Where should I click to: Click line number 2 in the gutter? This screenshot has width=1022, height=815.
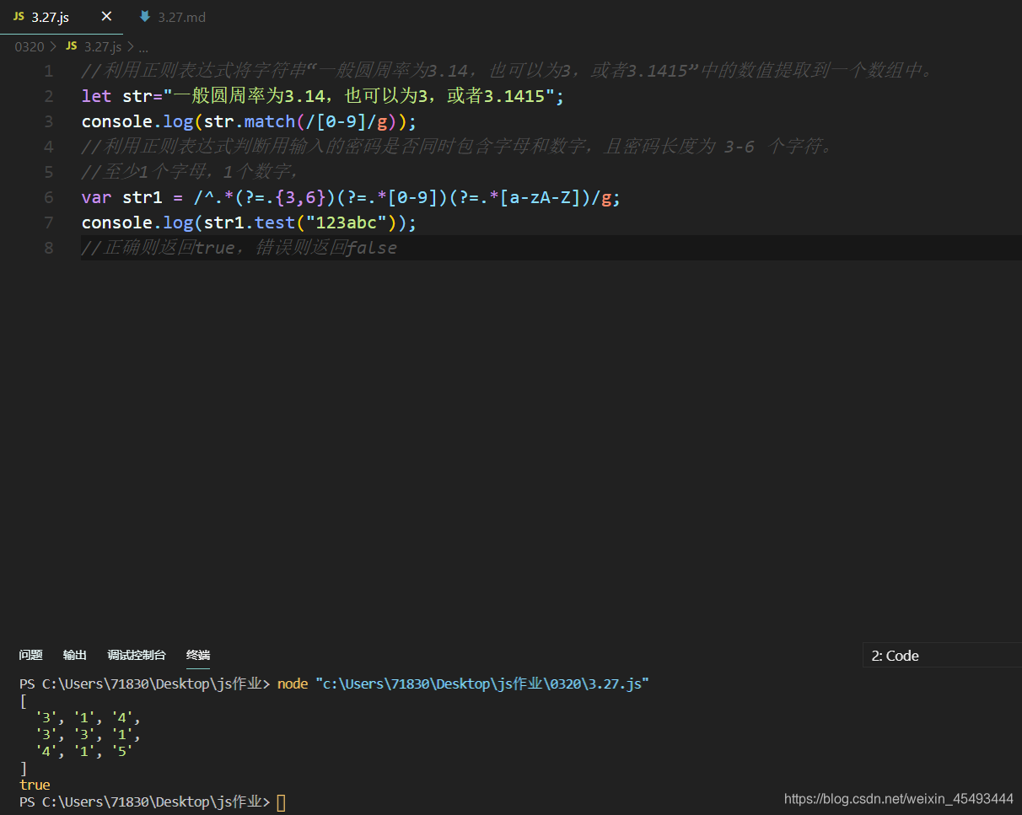(49, 96)
